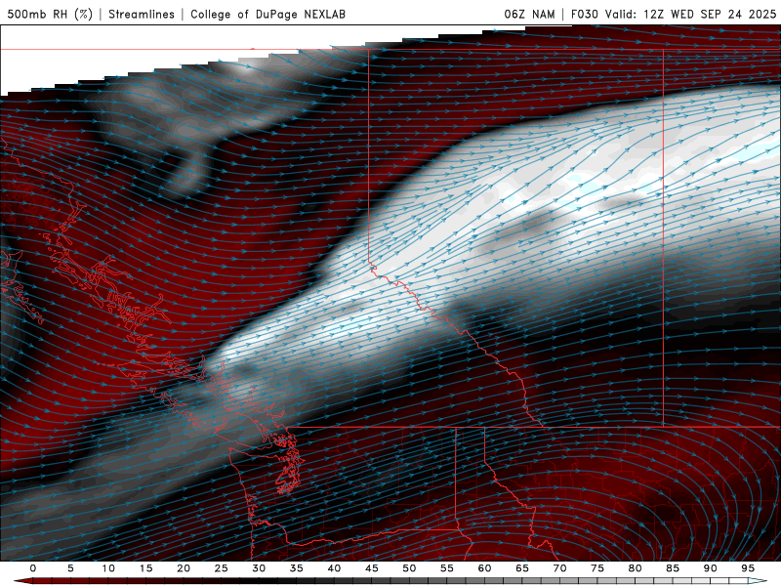
Task: Select the "0" value on the color scale
Action: [33, 568]
